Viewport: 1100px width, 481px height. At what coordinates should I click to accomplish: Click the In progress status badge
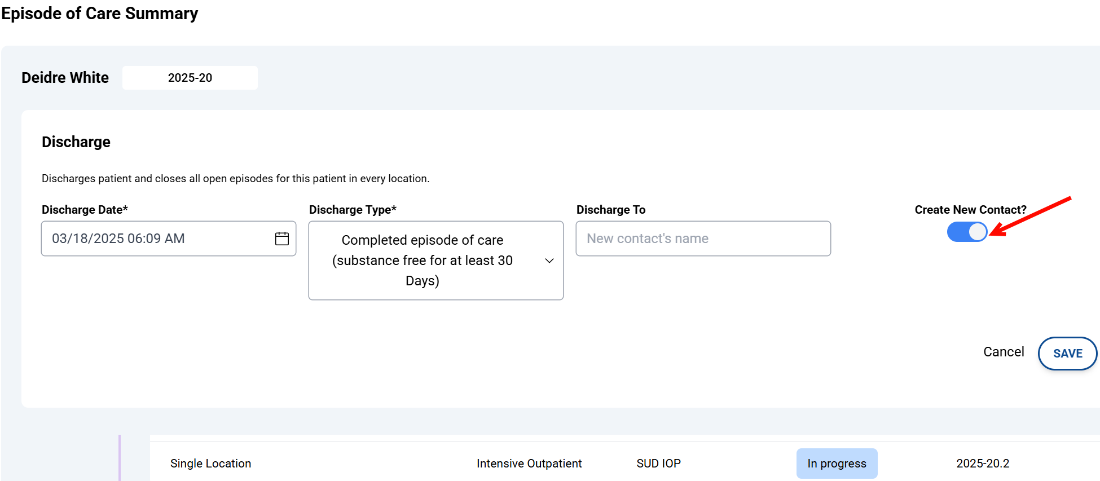[837, 464]
